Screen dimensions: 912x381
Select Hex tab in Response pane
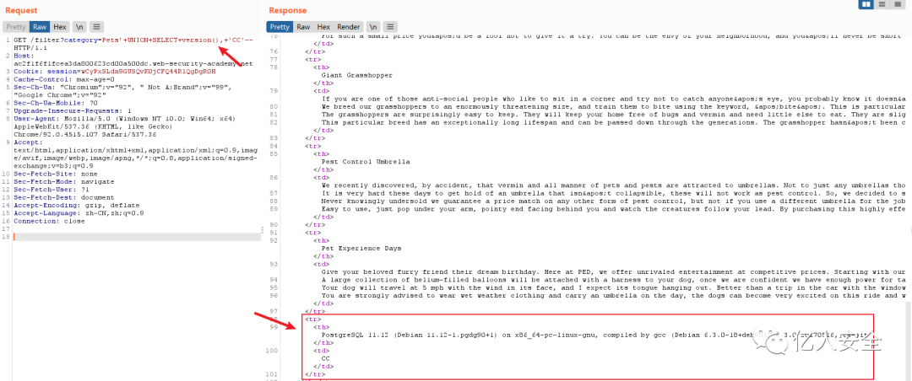(x=323, y=27)
